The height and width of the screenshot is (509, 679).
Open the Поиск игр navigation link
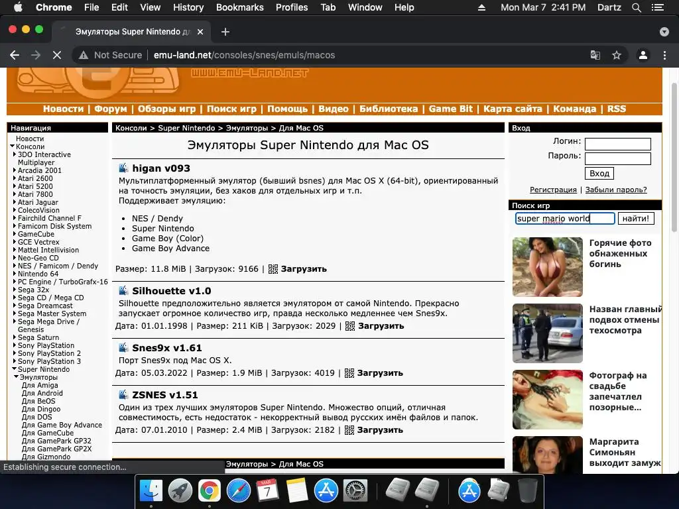[231, 109]
